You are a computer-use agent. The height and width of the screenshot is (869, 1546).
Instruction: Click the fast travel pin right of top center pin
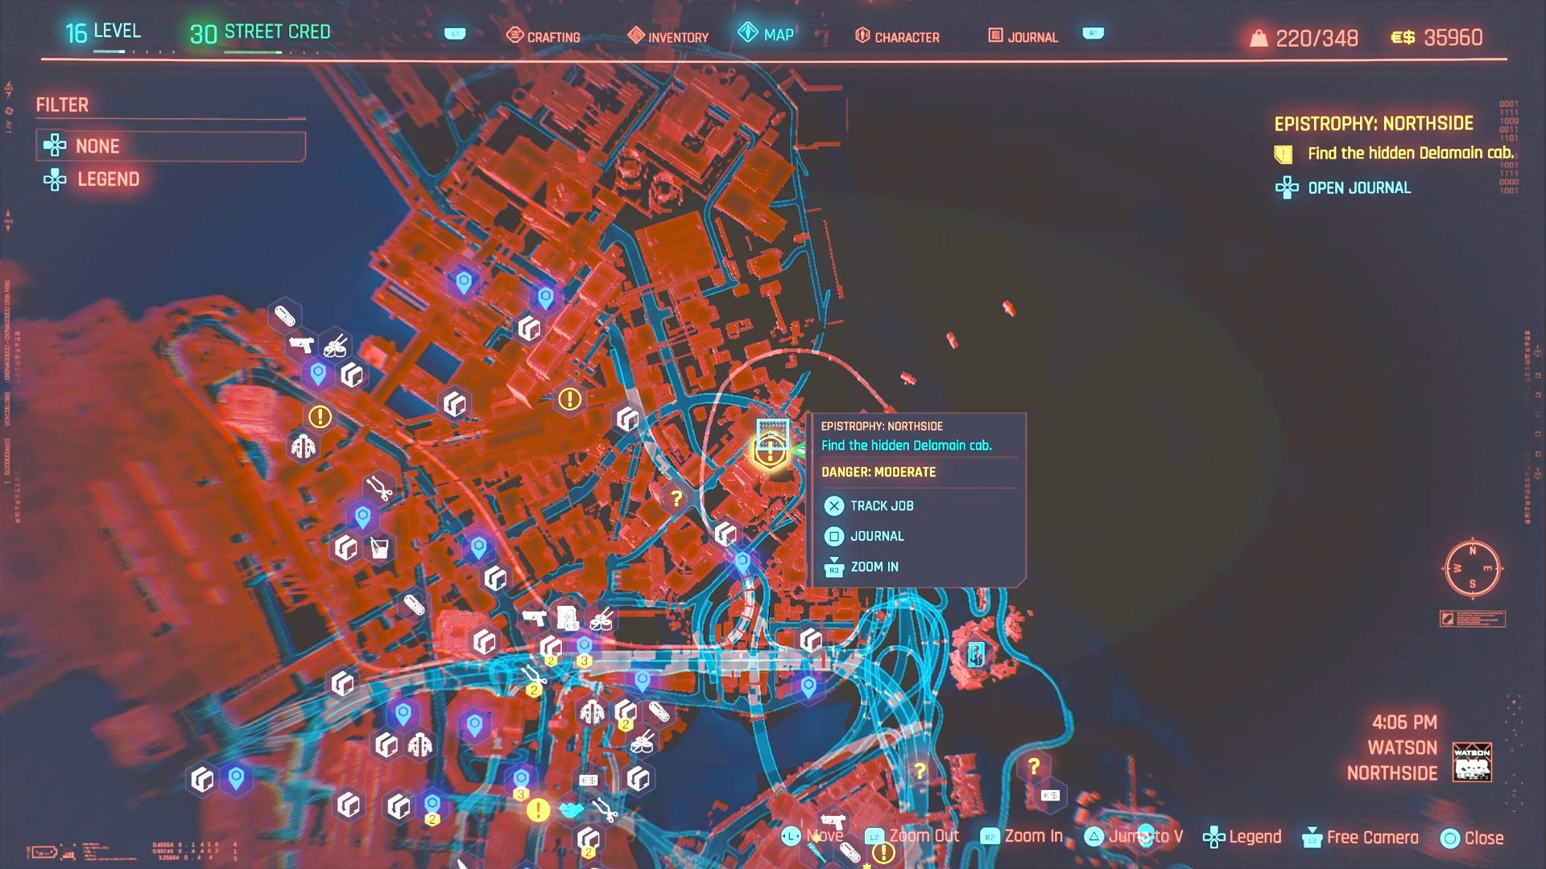545,298
